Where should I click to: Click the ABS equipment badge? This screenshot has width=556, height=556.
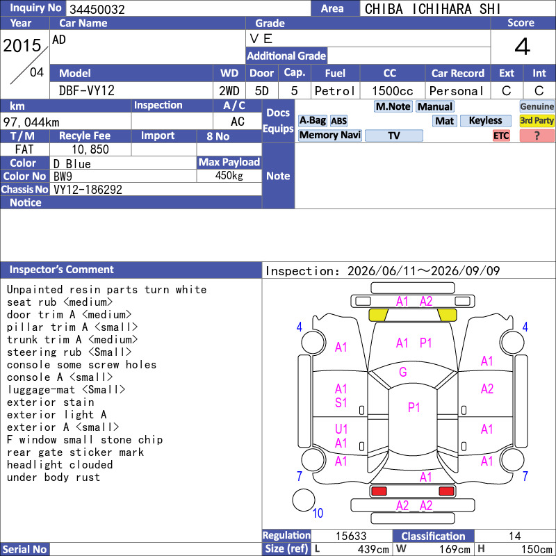pyautogui.click(x=338, y=121)
